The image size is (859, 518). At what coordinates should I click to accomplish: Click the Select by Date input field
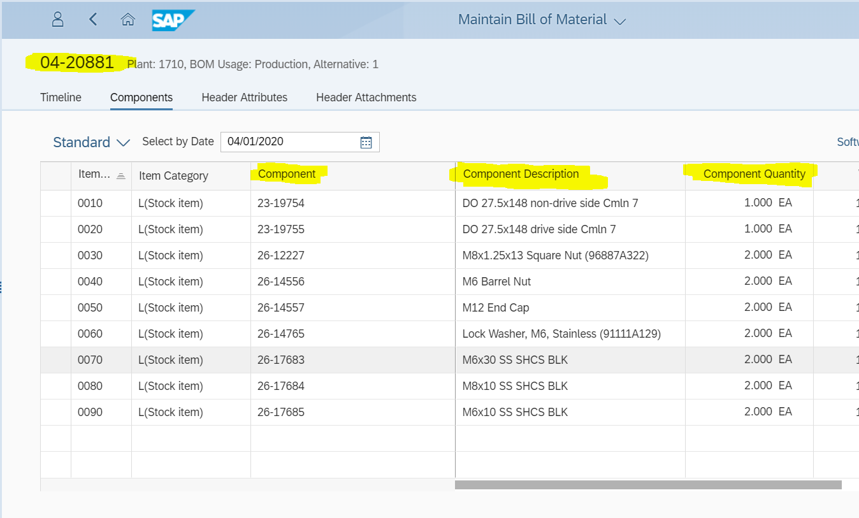[x=290, y=142]
